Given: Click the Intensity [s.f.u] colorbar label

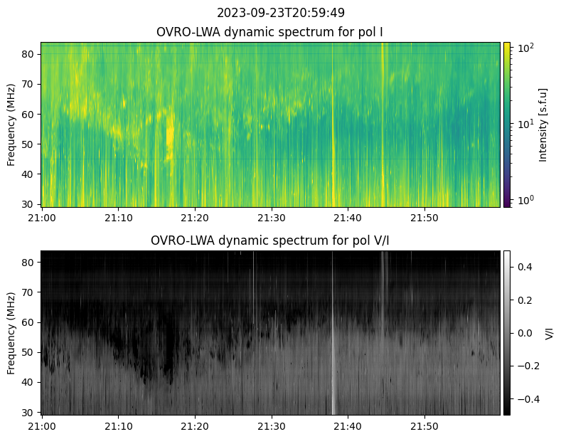Looking at the screenshot, I should tap(543, 125).
